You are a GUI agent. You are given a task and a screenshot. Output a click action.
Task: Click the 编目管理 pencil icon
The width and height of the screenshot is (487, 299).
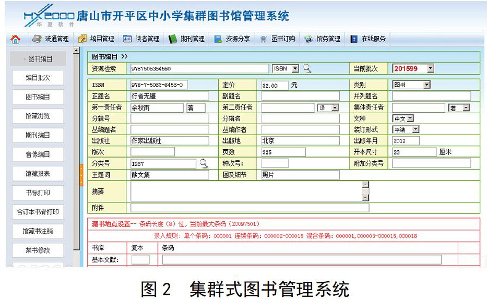click(x=82, y=39)
